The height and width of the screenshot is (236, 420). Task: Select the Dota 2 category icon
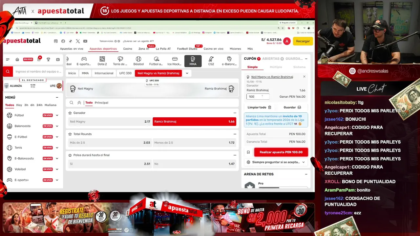[102, 61]
